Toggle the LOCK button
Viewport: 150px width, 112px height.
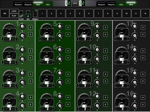pos(14,11)
